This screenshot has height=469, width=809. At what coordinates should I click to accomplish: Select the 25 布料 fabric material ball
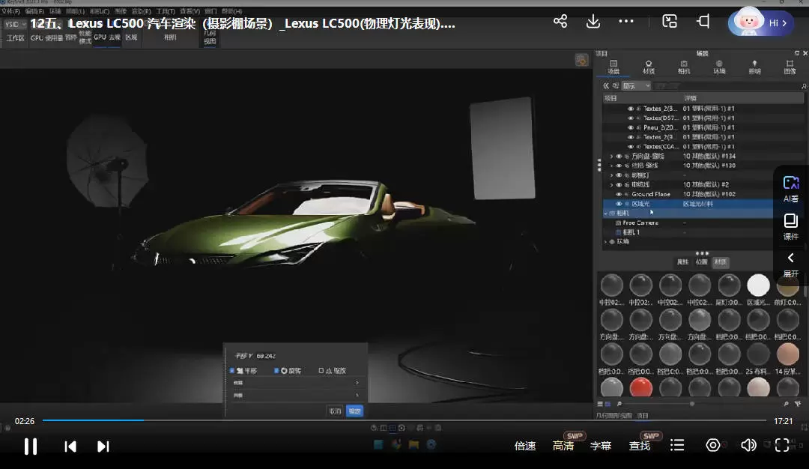click(x=758, y=354)
